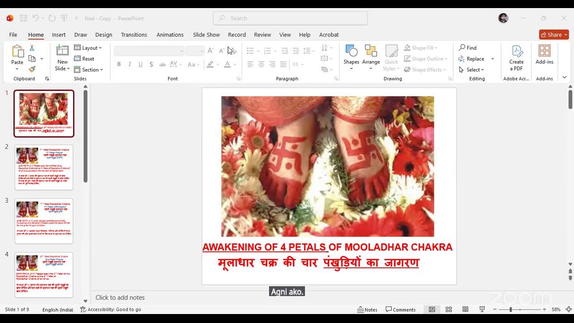Click the Share button
This screenshot has width=574, height=323.
(x=554, y=35)
